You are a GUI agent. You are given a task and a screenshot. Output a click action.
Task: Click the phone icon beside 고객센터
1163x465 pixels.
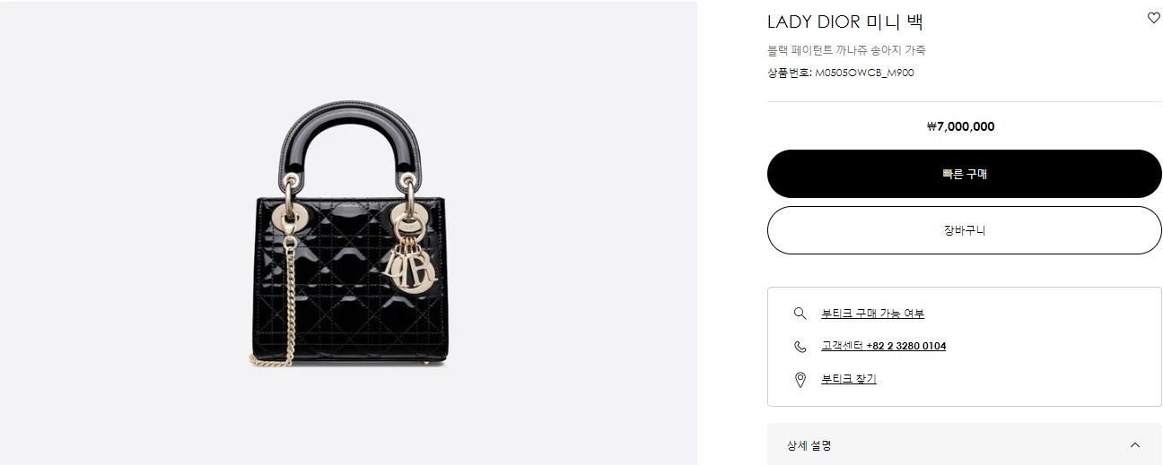800,347
